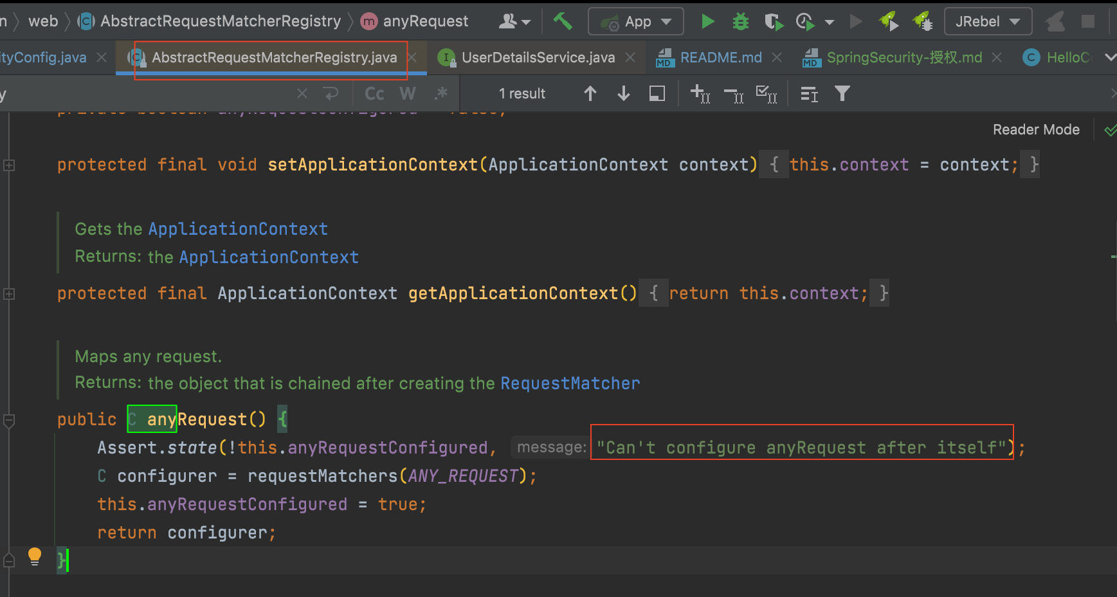Click Debug with JRebel rocket icon
1117x597 pixels.
point(923,21)
